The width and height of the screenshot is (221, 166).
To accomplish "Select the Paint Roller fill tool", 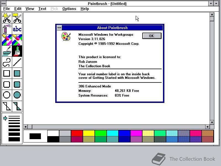I will click(7, 51).
